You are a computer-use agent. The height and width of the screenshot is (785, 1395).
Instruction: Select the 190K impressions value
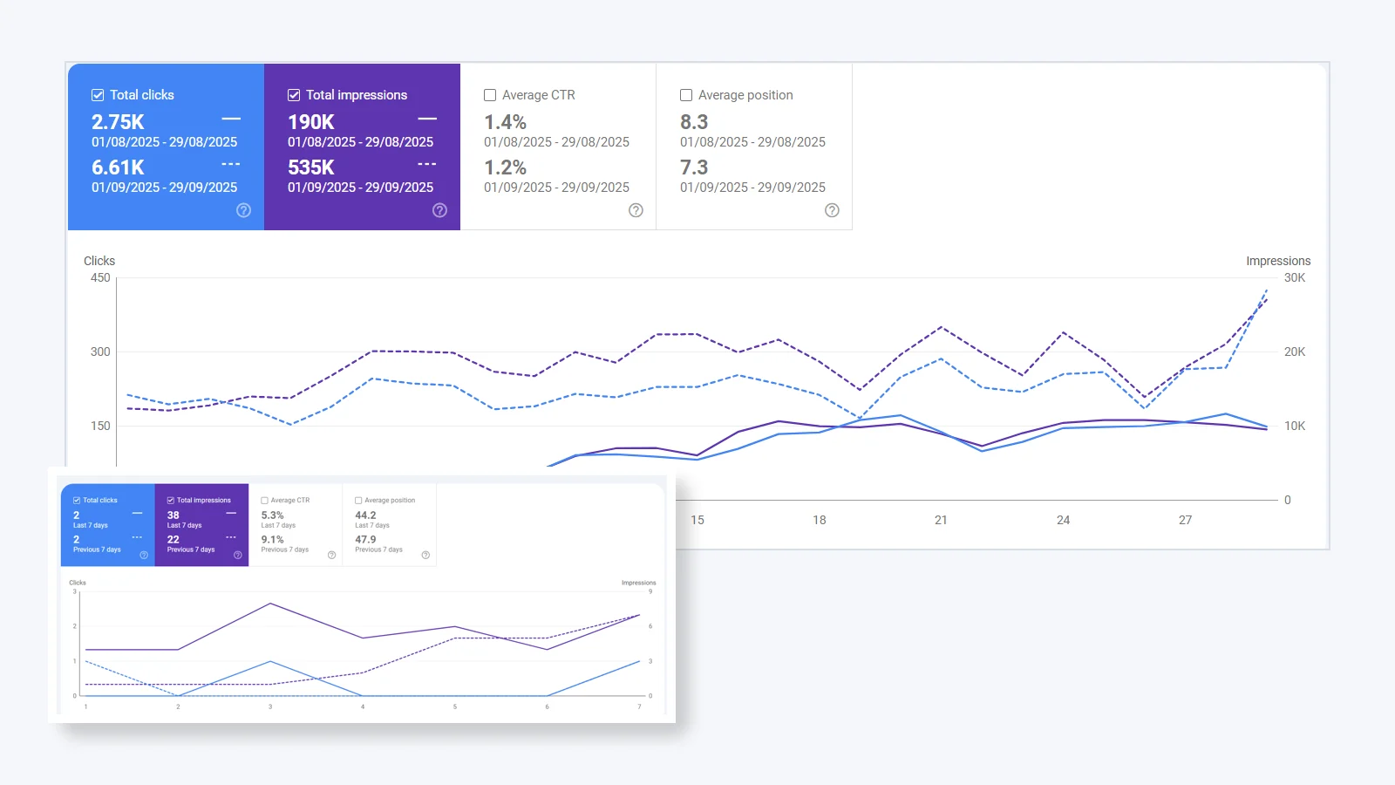[x=311, y=122]
